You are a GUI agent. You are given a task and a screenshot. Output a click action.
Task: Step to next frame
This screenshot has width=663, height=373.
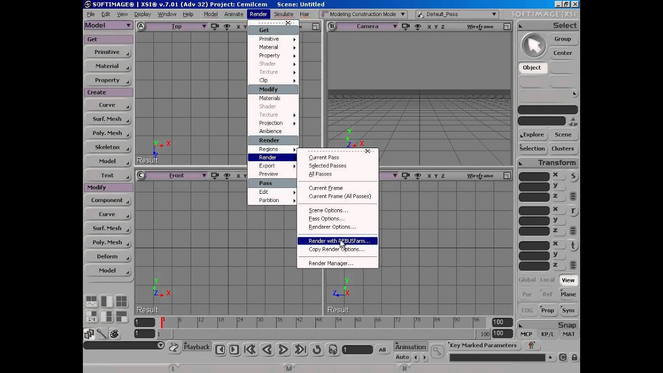[234, 350]
